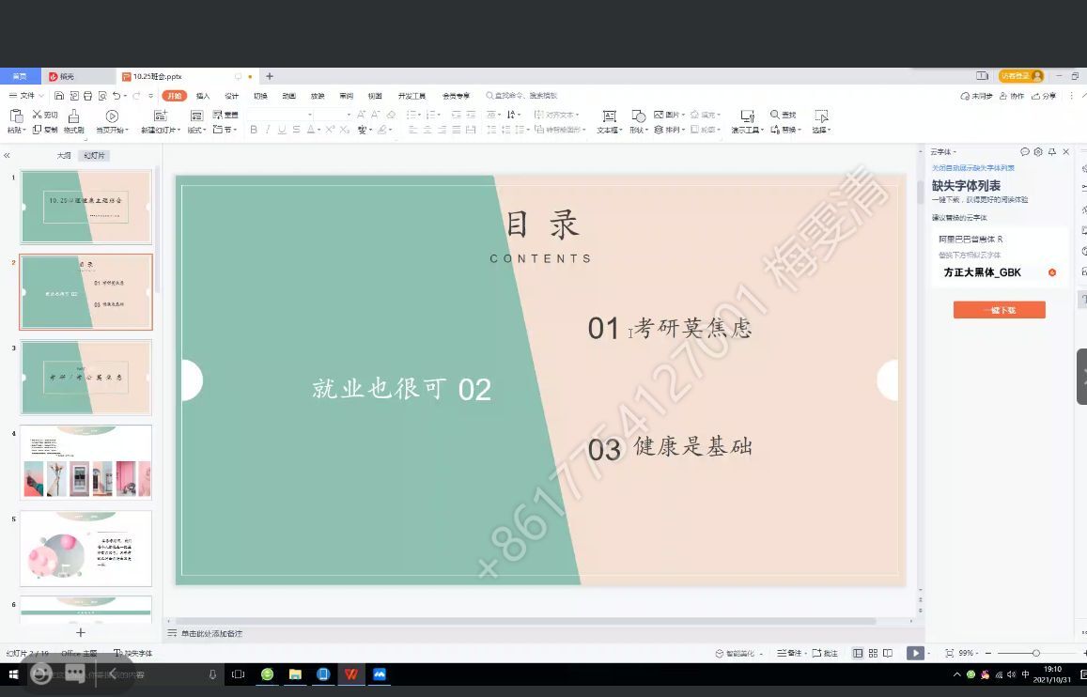Viewport: 1087px width, 697px height.
Task: Open the Insert (插入) ribbon tab
Action: pyautogui.click(x=203, y=96)
